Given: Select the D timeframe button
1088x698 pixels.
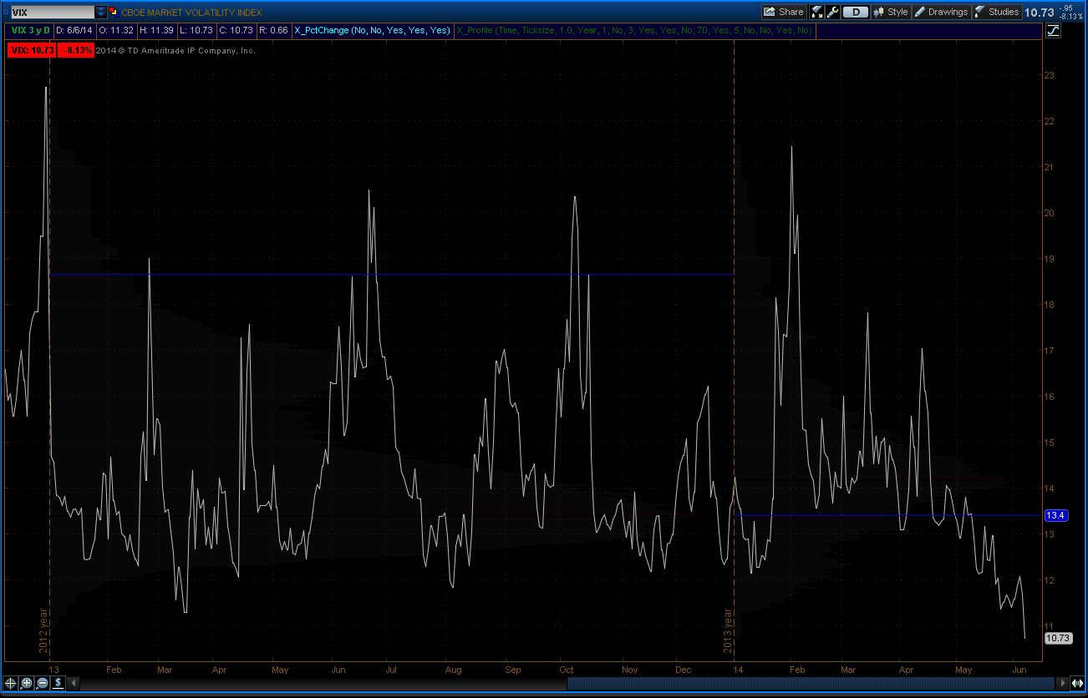Looking at the screenshot, I should point(855,12).
